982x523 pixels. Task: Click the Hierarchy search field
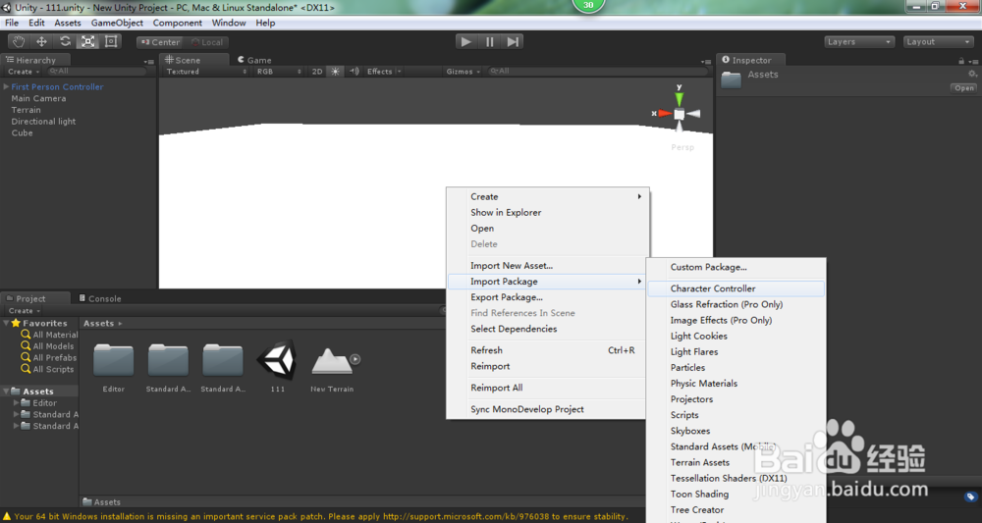[x=97, y=72]
